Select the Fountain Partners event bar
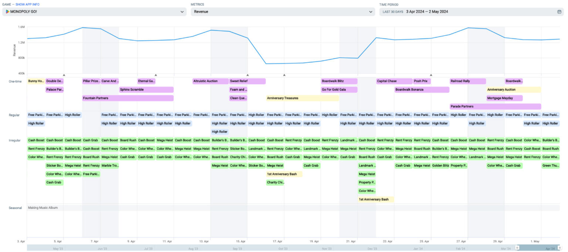The image size is (568, 252). point(128,98)
